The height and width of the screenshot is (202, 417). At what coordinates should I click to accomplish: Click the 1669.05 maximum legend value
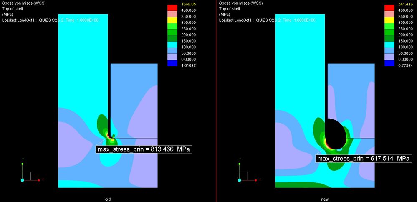(188, 4)
